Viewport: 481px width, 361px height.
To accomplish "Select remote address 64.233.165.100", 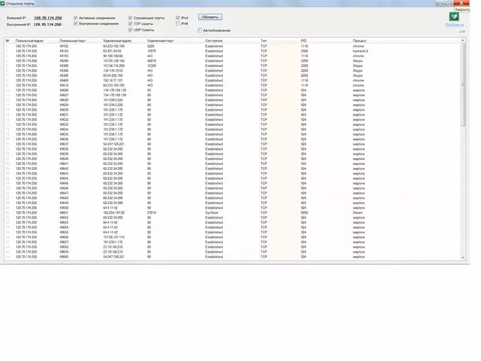I will coord(114,85).
